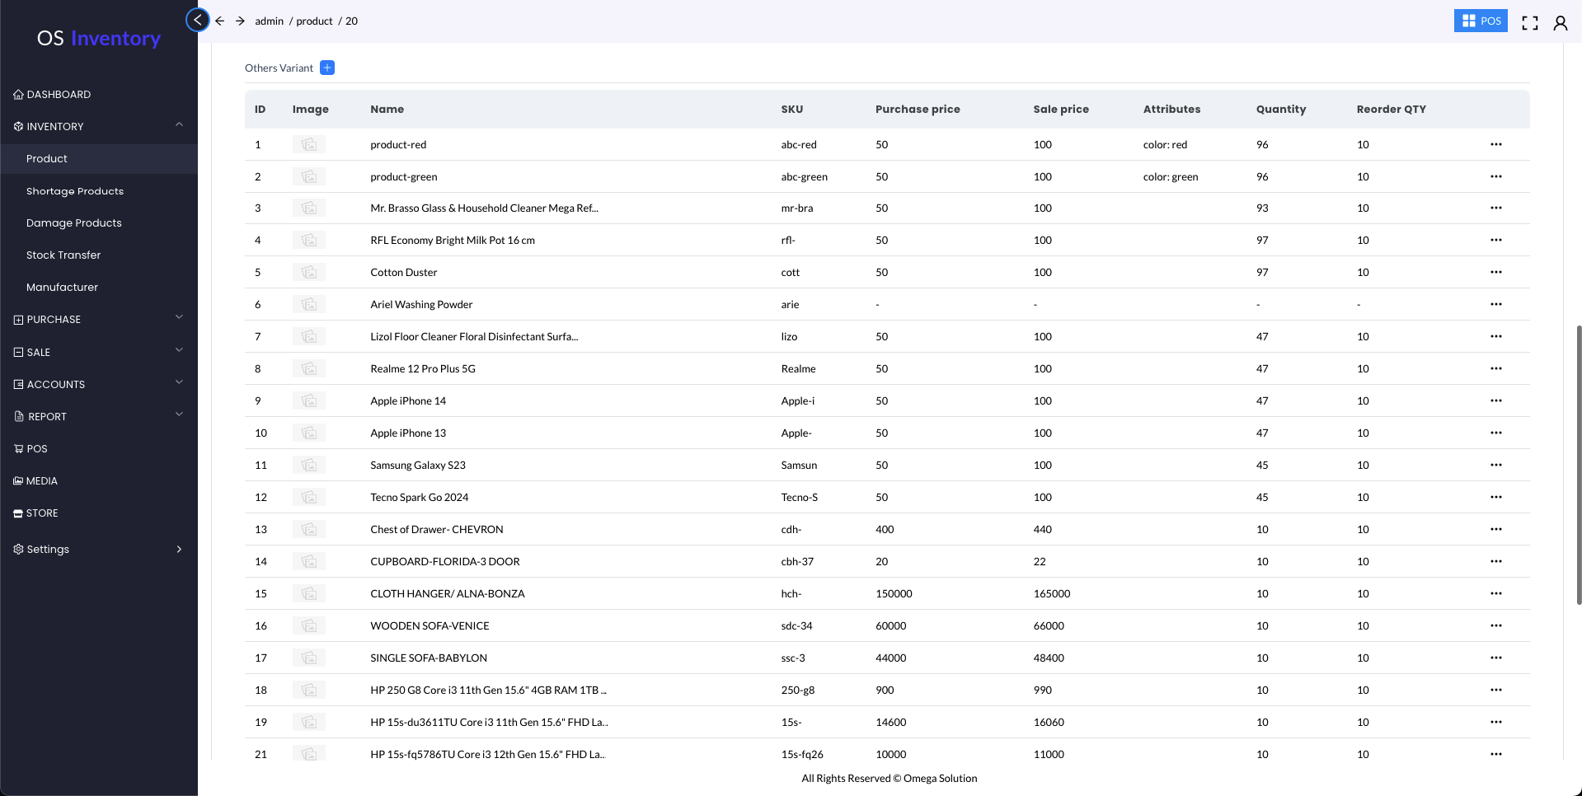The width and height of the screenshot is (1582, 796).
Task: Expand the Settings submenu arrow
Action: pyautogui.click(x=179, y=549)
